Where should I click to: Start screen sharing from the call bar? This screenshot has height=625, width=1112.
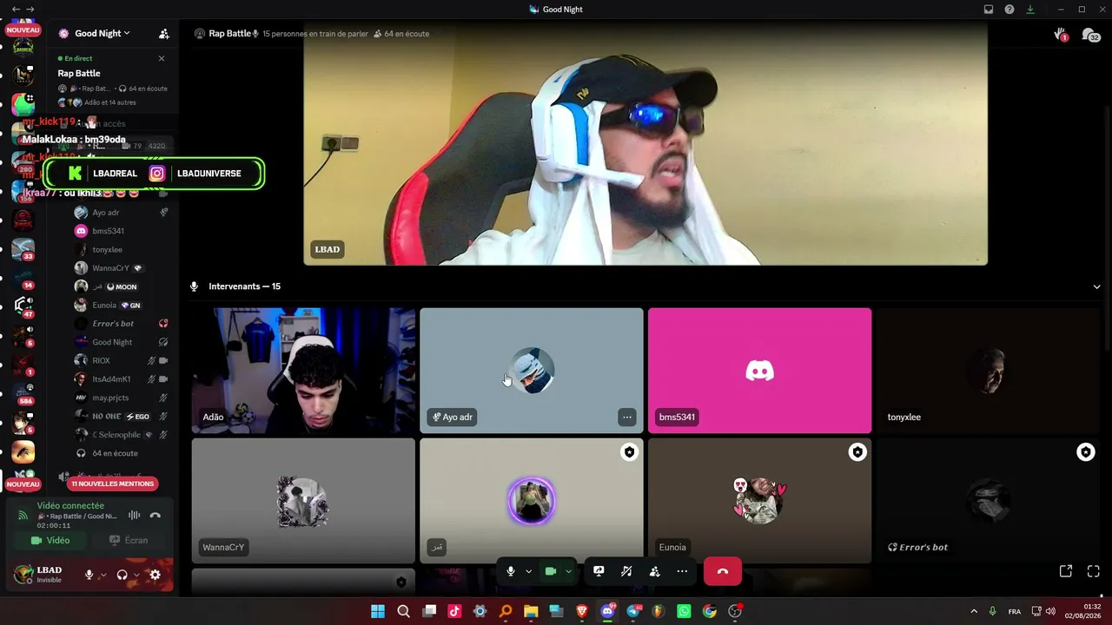tap(599, 571)
